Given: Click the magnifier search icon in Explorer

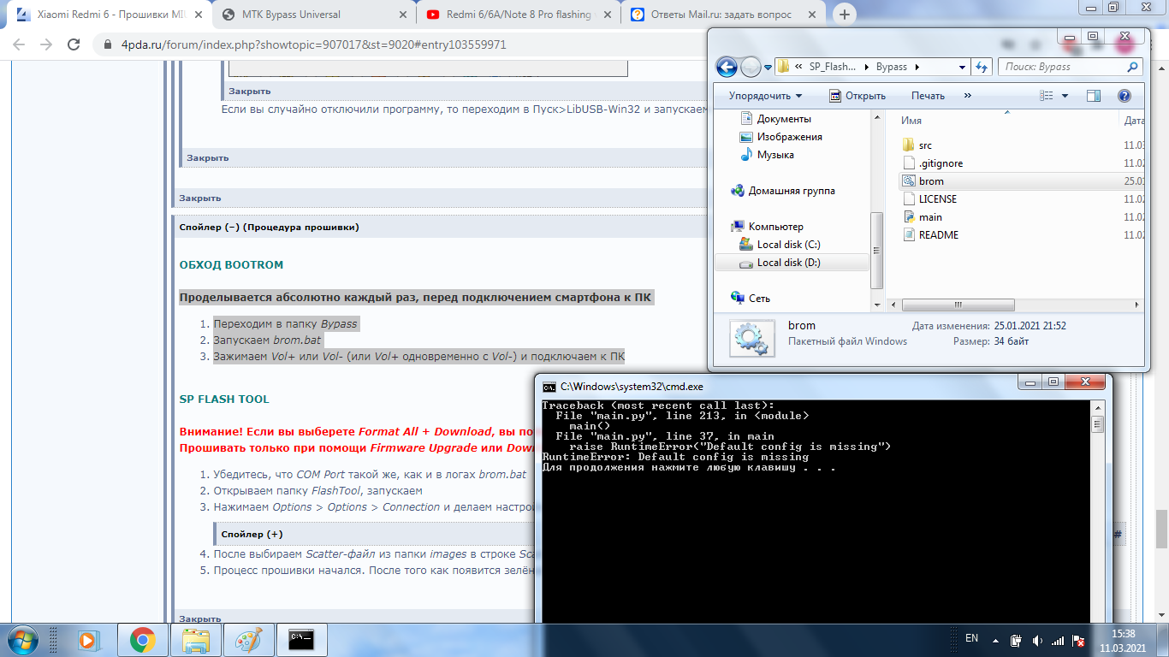Looking at the screenshot, I should 1133,67.
